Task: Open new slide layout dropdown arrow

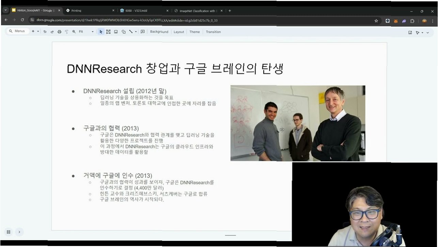Action: coord(38,31)
